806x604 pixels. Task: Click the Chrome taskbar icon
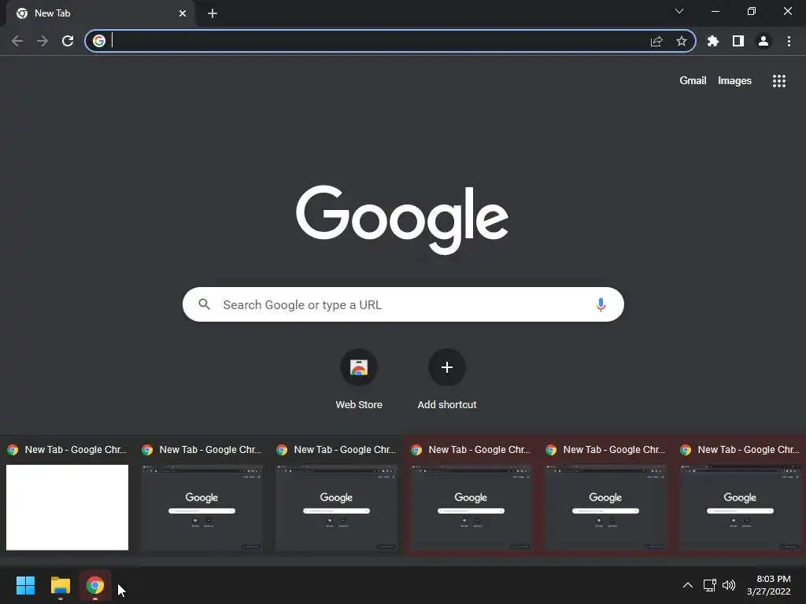click(x=95, y=585)
